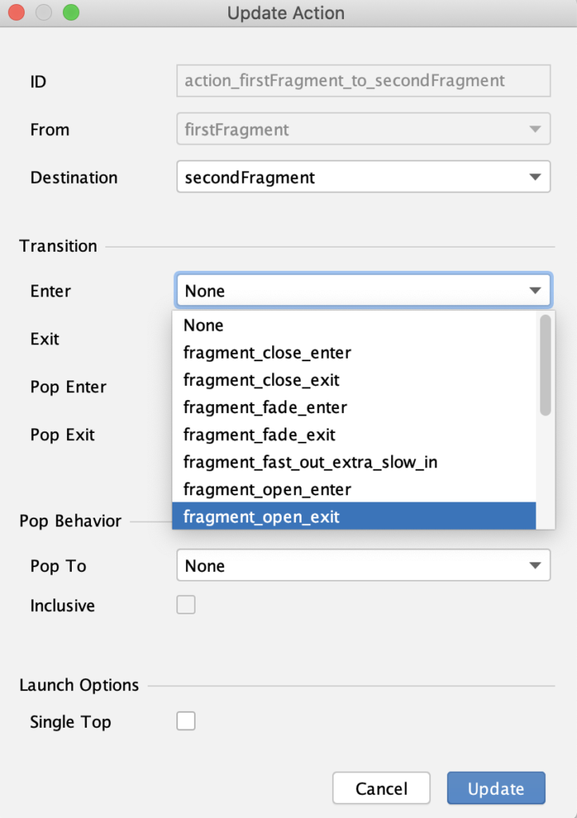Click the Cancel button
Viewport: 577px width, 818px height.
point(381,788)
